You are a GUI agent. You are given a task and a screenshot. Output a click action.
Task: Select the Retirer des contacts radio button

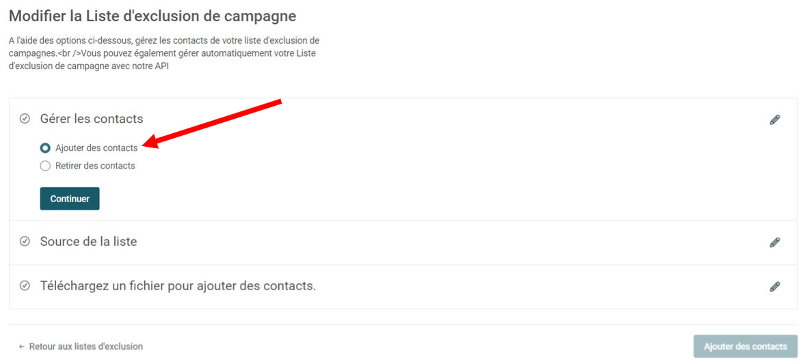45,166
